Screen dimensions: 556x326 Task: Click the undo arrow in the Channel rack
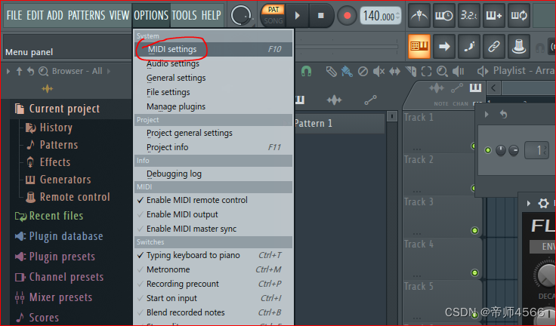click(504, 115)
